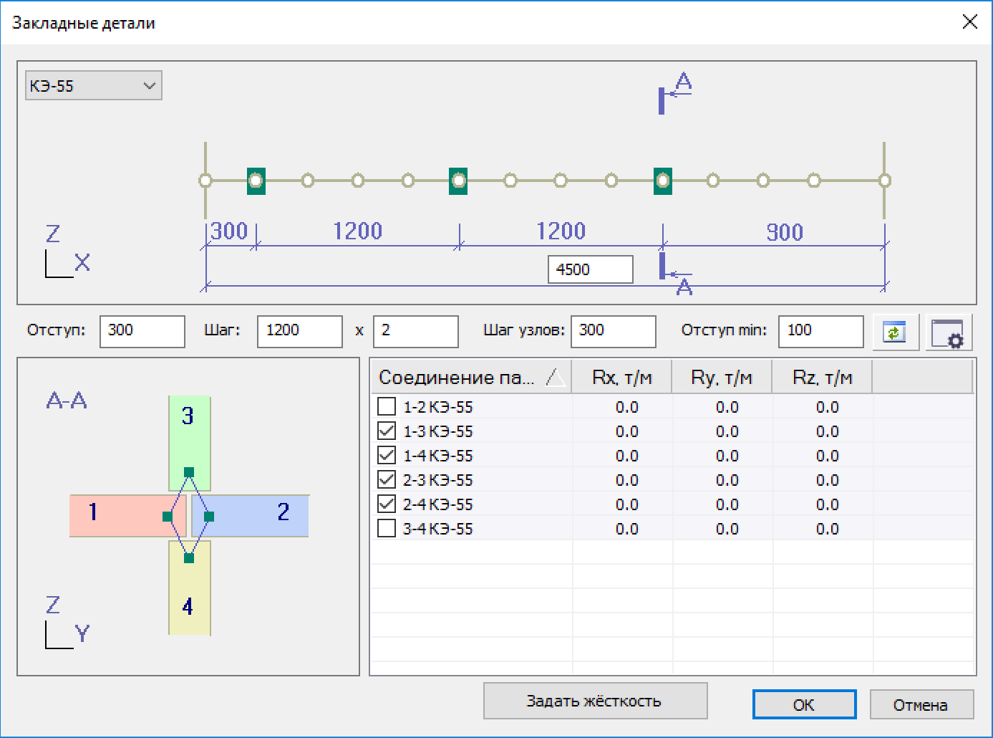Open the window settings gear icon
Viewport: 993px width, 738px height.
tap(948, 332)
